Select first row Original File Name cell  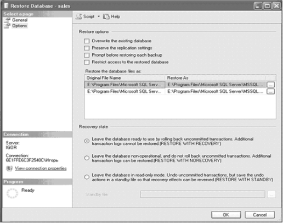pos(124,85)
